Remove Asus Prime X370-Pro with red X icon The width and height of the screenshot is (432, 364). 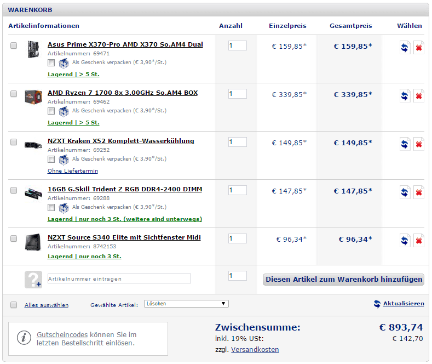(419, 48)
